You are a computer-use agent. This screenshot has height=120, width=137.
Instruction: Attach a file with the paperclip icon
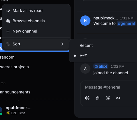point(98,98)
